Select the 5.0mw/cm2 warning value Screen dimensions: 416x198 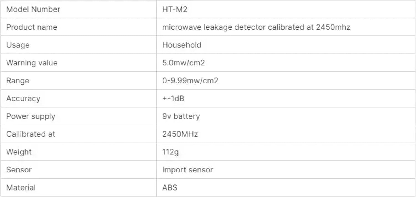(x=183, y=63)
